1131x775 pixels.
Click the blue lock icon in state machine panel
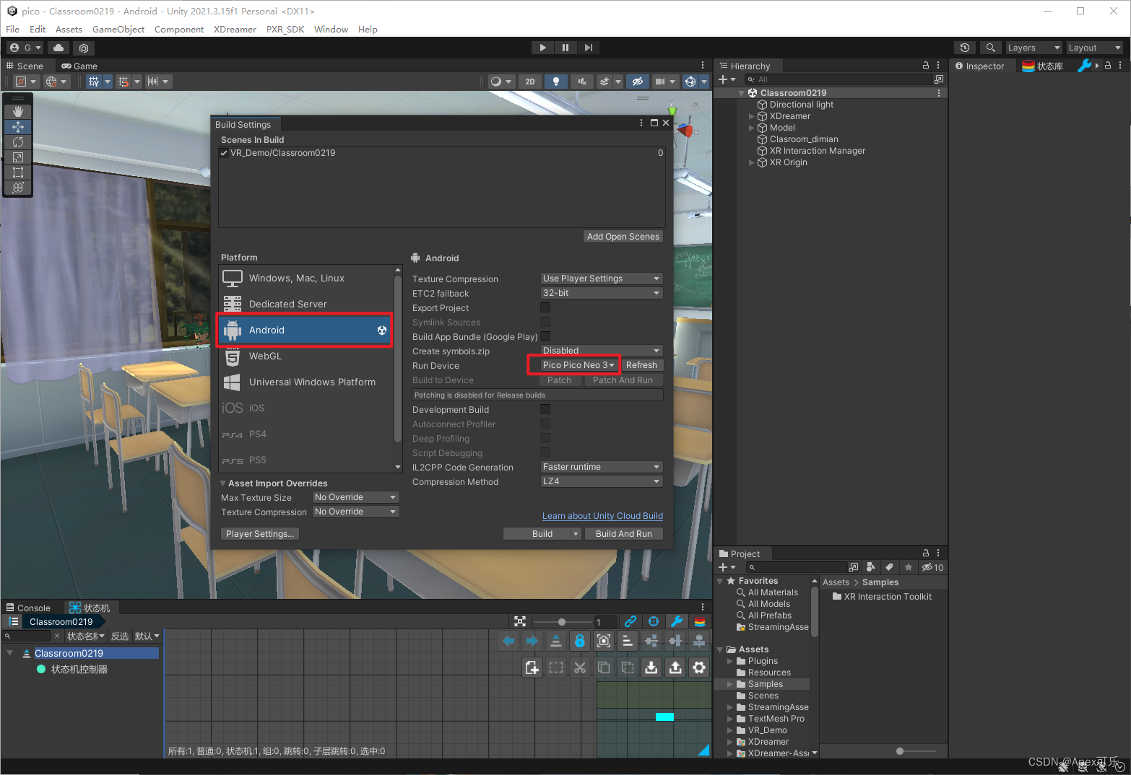pos(579,641)
